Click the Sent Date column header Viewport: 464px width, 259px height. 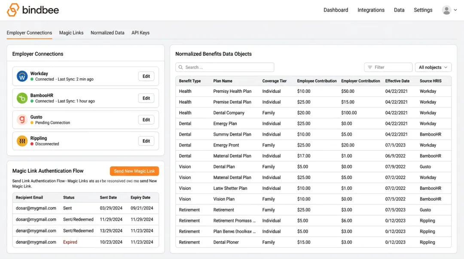click(108, 198)
